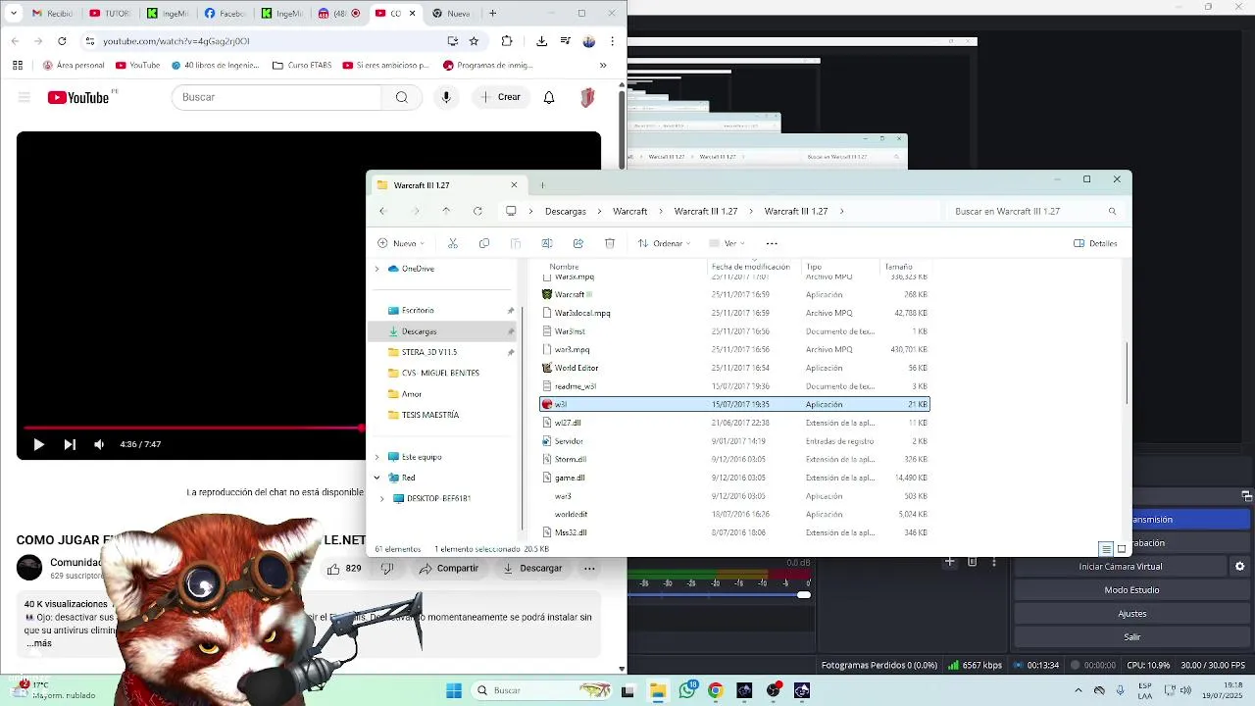Click the YouTube voice search microphone

446,97
